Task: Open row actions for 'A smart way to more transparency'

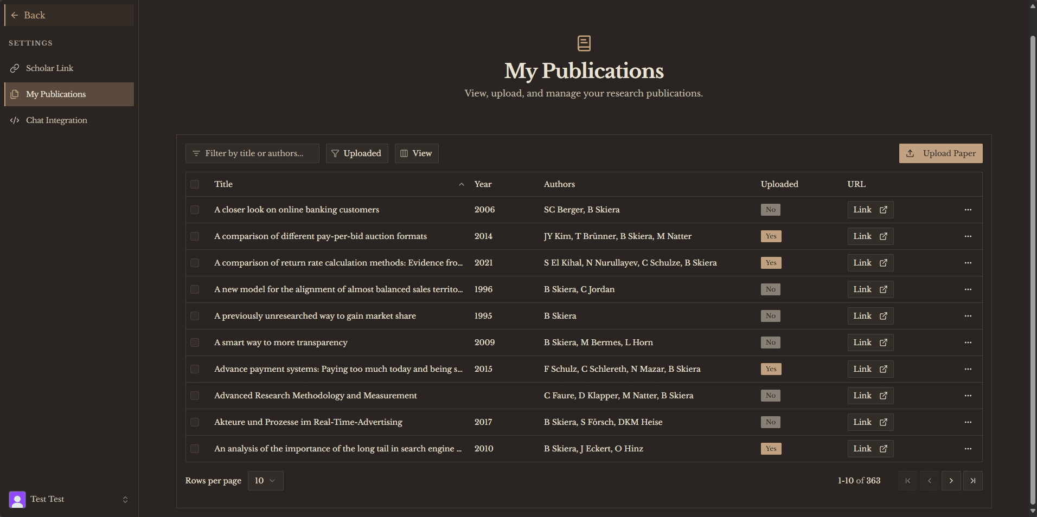Action: (968, 342)
